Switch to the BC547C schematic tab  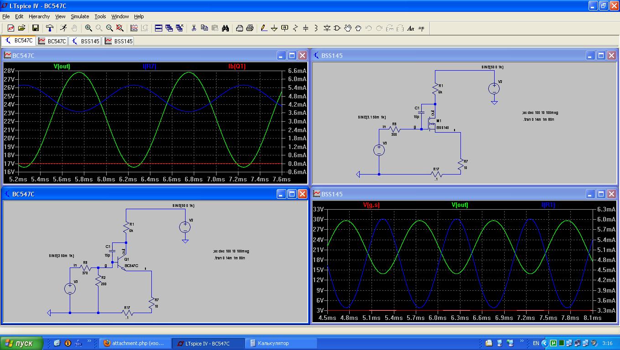coord(19,41)
